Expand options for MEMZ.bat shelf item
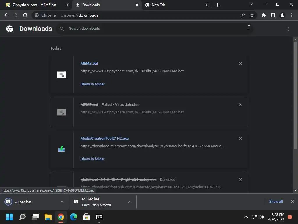This screenshot has height=224, width=298. [62, 202]
